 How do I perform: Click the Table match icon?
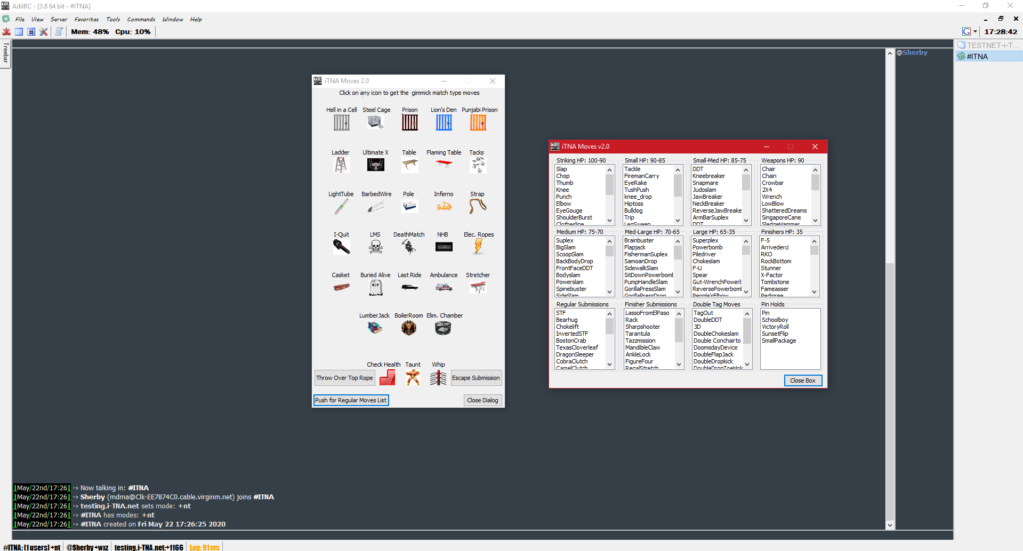[410, 165]
